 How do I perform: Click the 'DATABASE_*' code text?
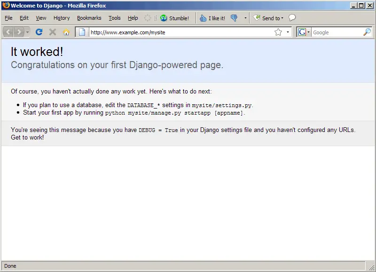[x=144, y=105]
